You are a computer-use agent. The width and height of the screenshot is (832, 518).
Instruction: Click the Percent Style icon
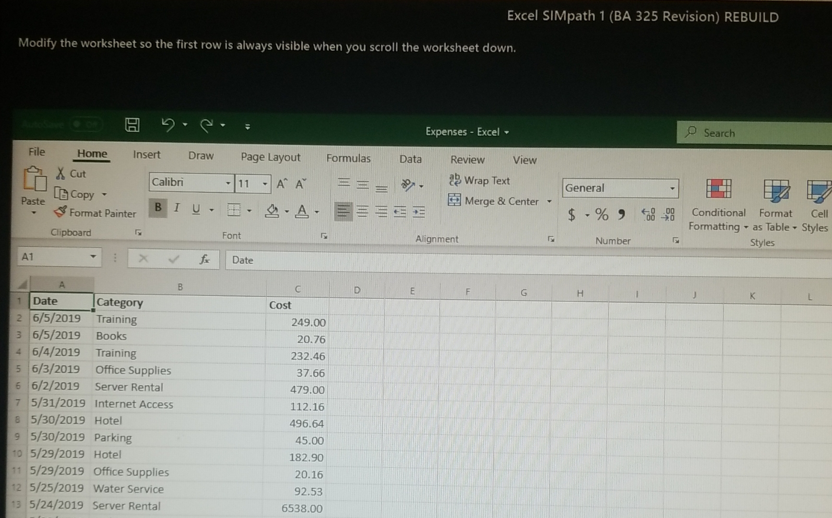point(601,215)
